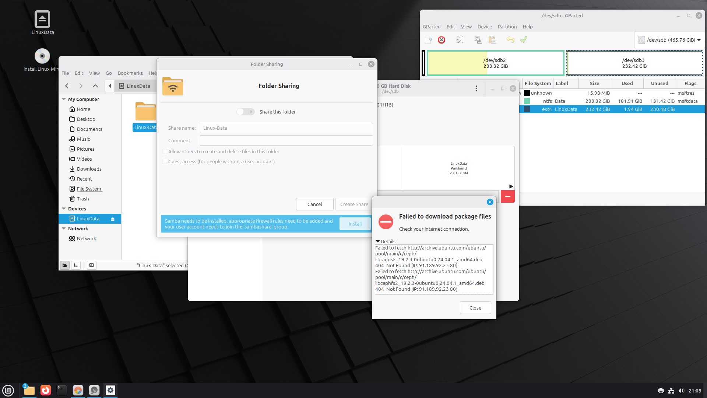Type a comment in the Comment field
This screenshot has height=398, width=707.
click(x=286, y=140)
